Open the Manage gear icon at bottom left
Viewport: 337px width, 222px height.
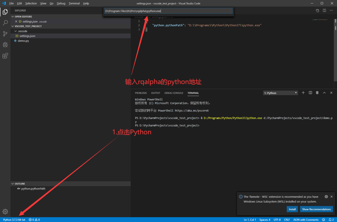point(5,211)
